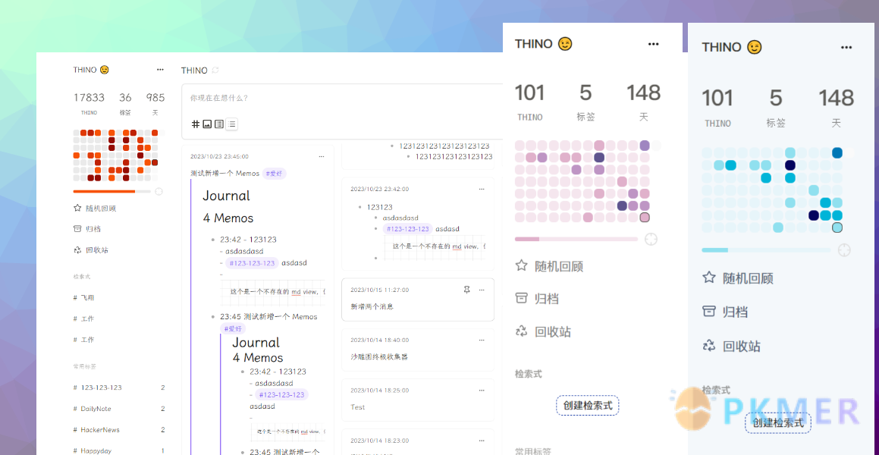This screenshot has width=879, height=455.
Task: Open ... menu on 2023/10/23 23:42:00 memo
Action: (x=482, y=189)
